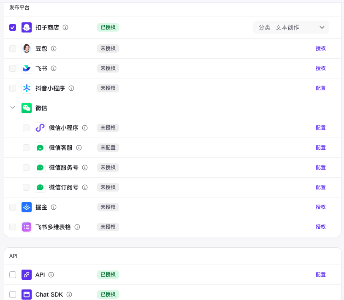Click 未配置 badge in 微信客服 row
This screenshot has height=300, width=344.
108,148
